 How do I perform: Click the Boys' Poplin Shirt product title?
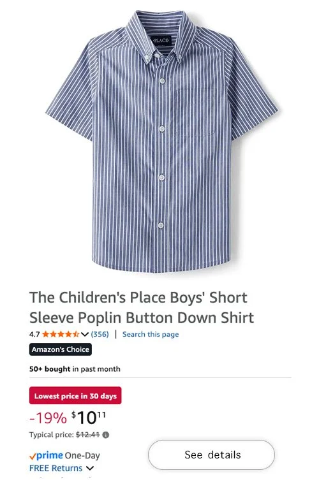pyautogui.click(x=142, y=307)
